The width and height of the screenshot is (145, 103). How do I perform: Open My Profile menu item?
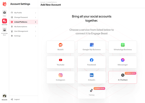click(x=23, y=13)
